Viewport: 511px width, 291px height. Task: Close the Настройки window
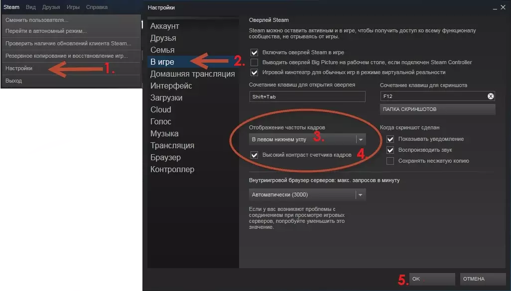[503, 7]
